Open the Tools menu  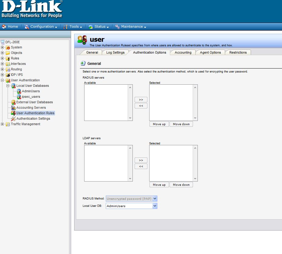(73, 27)
